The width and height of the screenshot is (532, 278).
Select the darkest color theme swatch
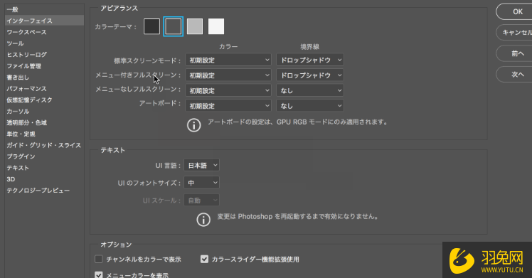pos(151,26)
